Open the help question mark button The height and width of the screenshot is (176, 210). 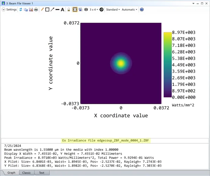coord(142,9)
